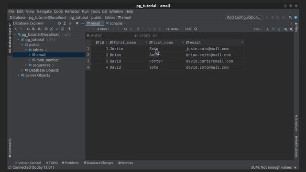Open the Version Control tool window
306x172 pixels.
(28, 162)
